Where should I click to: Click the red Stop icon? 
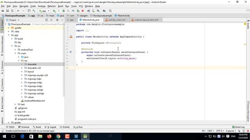[x=82, y=11]
